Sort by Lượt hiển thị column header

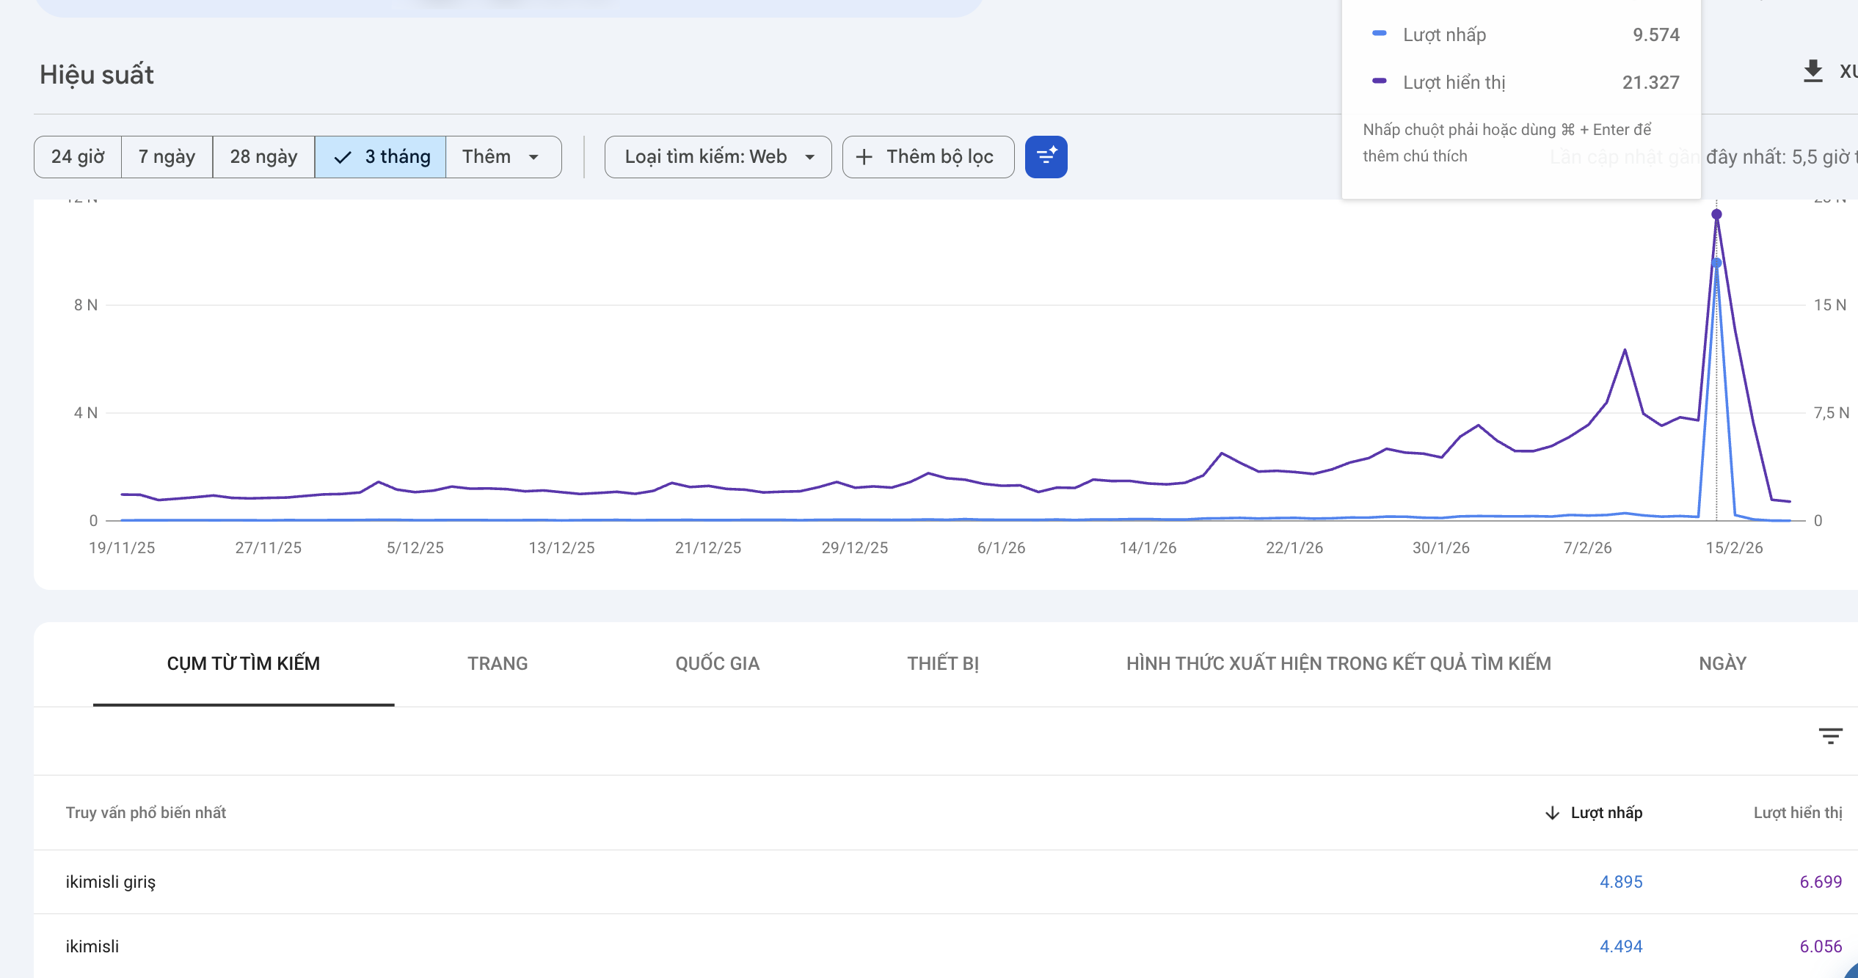coord(1797,813)
